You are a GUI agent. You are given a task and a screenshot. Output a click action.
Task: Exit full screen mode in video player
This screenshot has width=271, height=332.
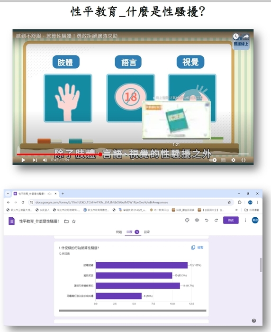244,160
